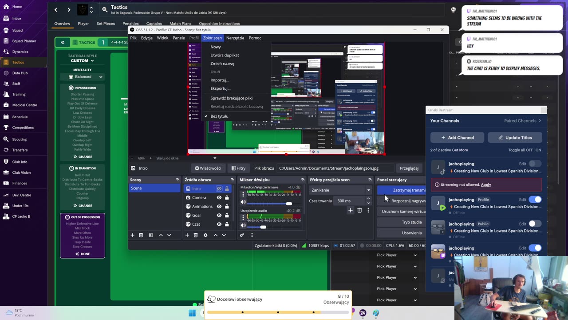This screenshot has height=320, width=568.
Task: Open the Zanikanie transition dropdown
Action: (x=340, y=190)
